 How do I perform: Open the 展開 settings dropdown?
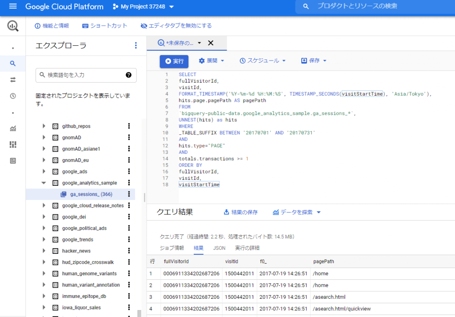pos(211,60)
